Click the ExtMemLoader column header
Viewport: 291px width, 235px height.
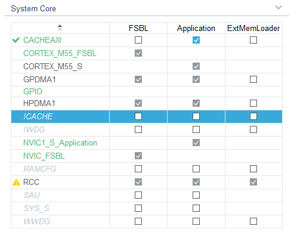253,28
